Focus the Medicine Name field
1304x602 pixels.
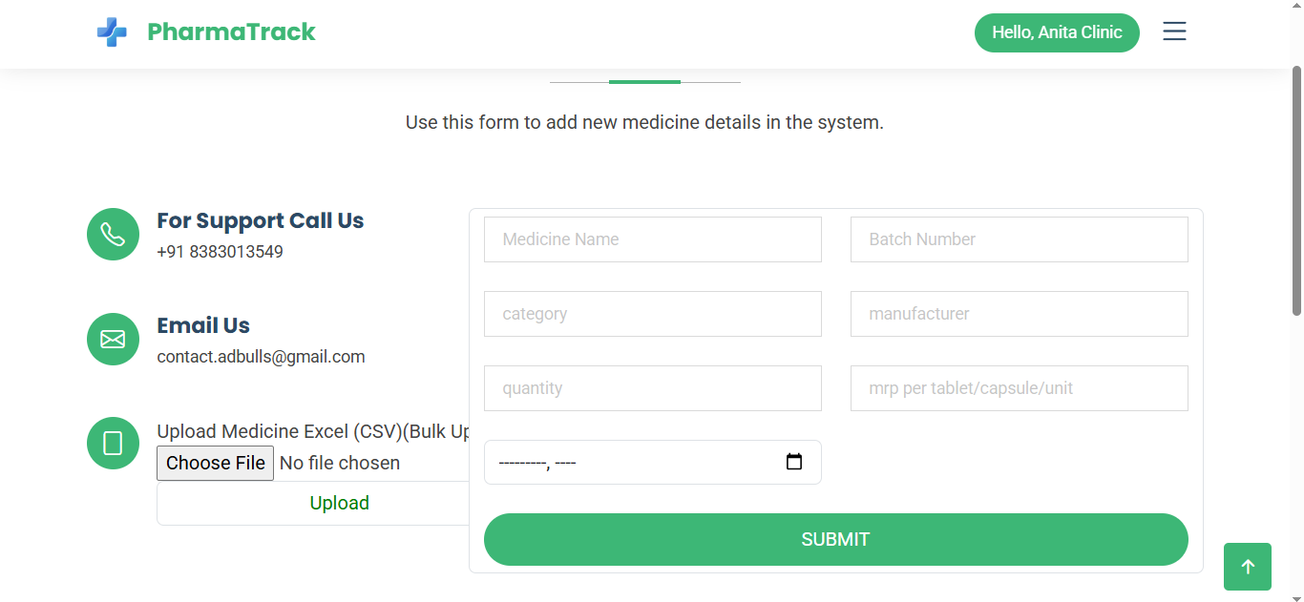[x=653, y=239]
